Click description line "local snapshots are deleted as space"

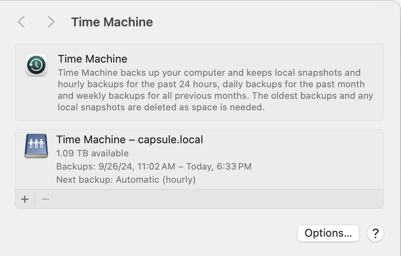click(160, 107)
